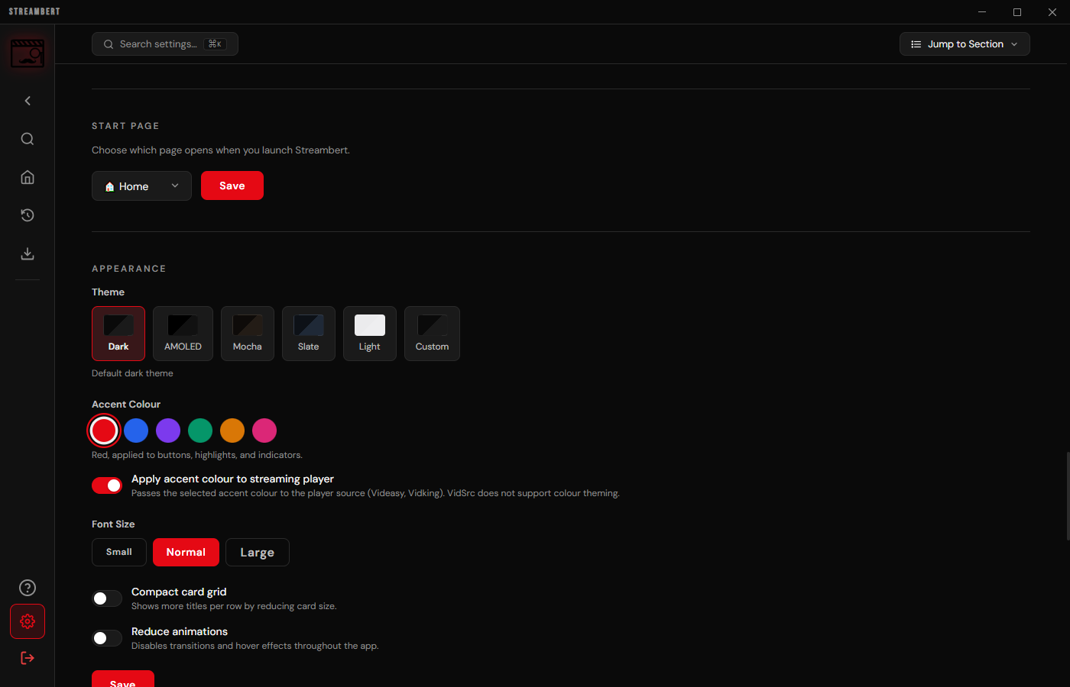Toggle Apply accent colour to streaming player
1070x687 pixels.
pos(107,485)
